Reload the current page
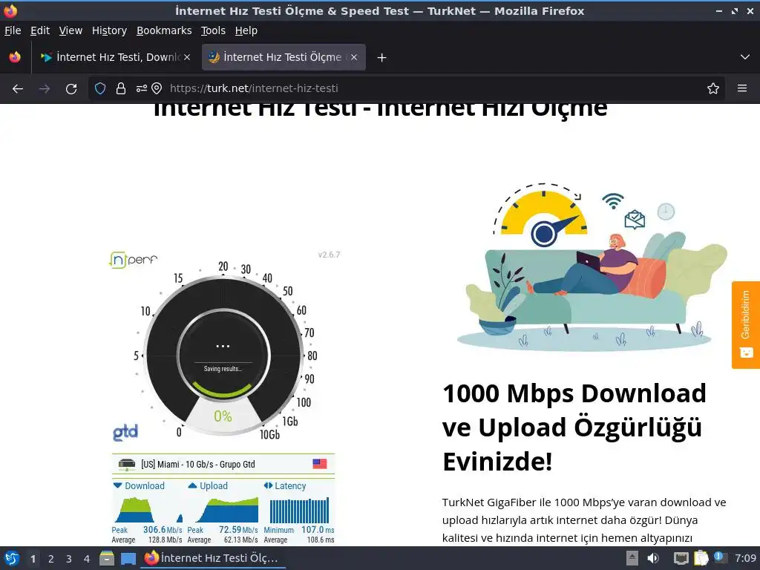 click(x=71, y=88)
